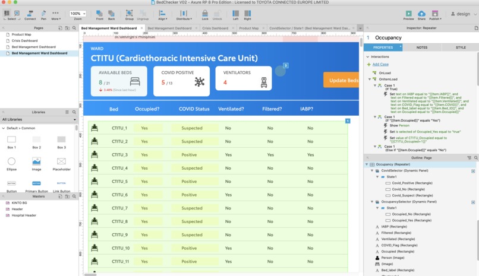Search pages using the magnifier icon
479x276 pixels.
74,28
